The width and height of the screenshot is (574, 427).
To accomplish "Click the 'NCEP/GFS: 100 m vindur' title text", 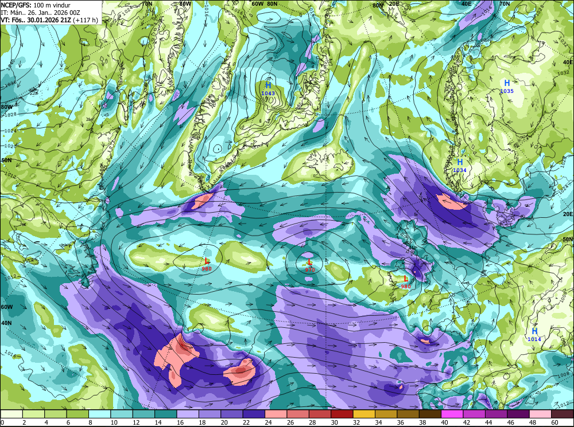I will 36,5.
